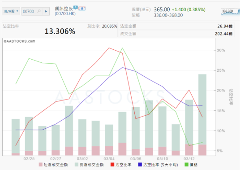The width and height of the screenshot is (240, 170).
Task: Click the green 價格 legend swatch
Action: [x=186, y=165]
